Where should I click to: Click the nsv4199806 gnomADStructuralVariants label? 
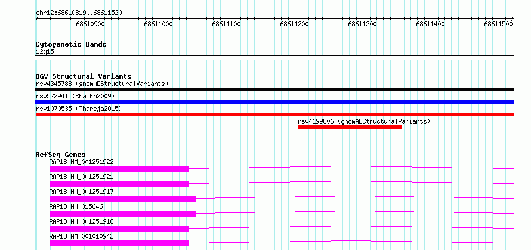364,121
